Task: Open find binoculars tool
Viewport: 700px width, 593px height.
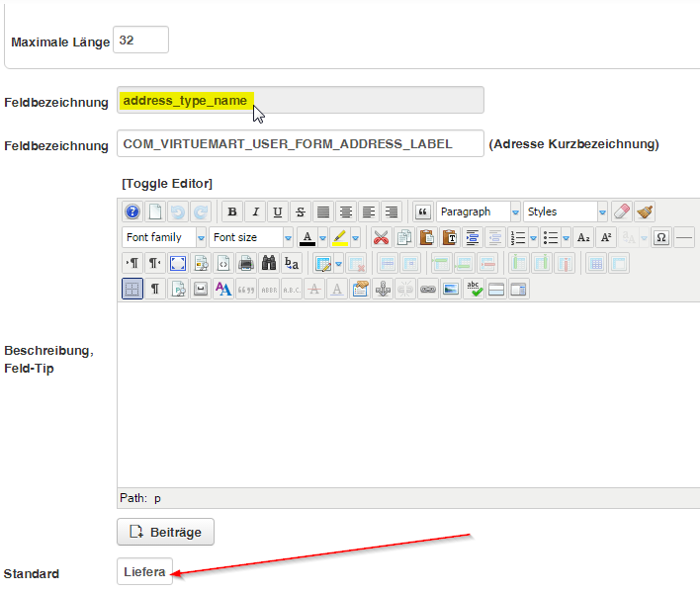Action: pyautogui.click(x=269, y=263)
